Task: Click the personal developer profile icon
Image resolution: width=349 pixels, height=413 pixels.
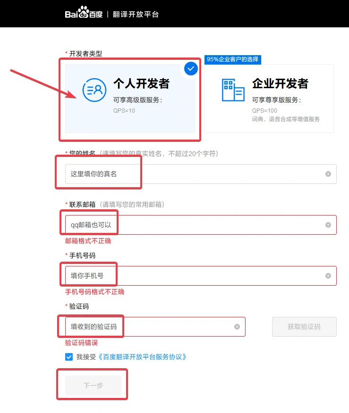Action: tap(94, 90)
